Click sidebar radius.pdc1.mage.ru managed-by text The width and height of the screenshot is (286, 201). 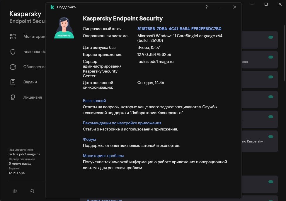point(24,154)
